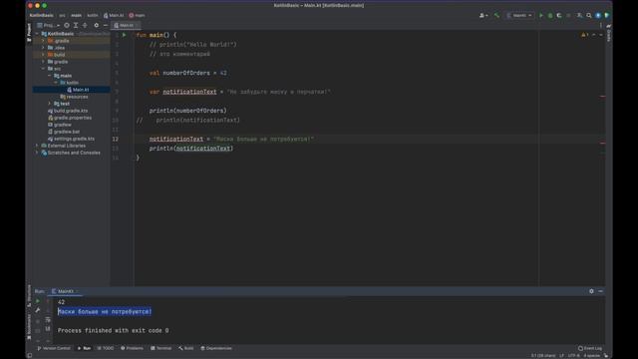Open Project panel settings gear
Viewport: 638px width, 359px height.
point(97,25)
